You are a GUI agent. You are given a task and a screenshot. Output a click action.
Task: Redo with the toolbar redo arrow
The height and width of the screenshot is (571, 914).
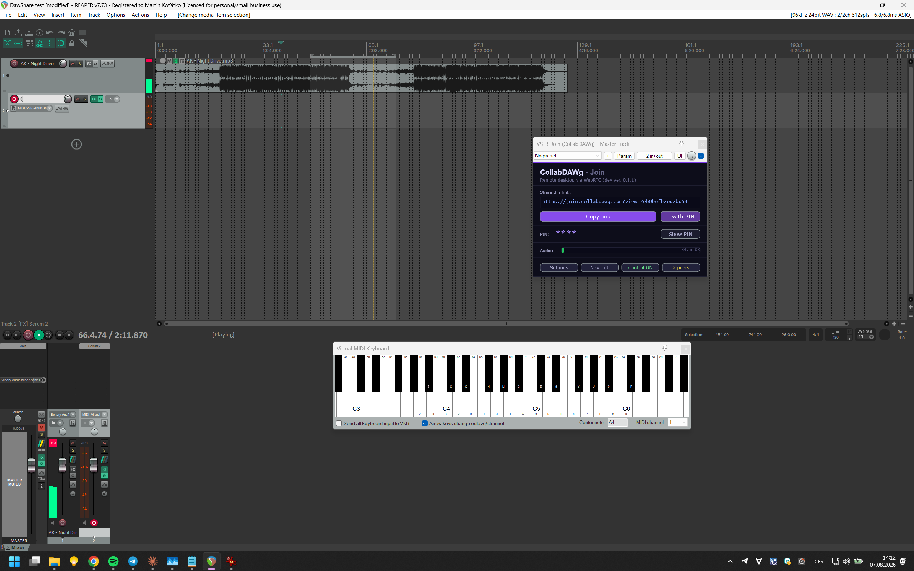pos(61,33)
